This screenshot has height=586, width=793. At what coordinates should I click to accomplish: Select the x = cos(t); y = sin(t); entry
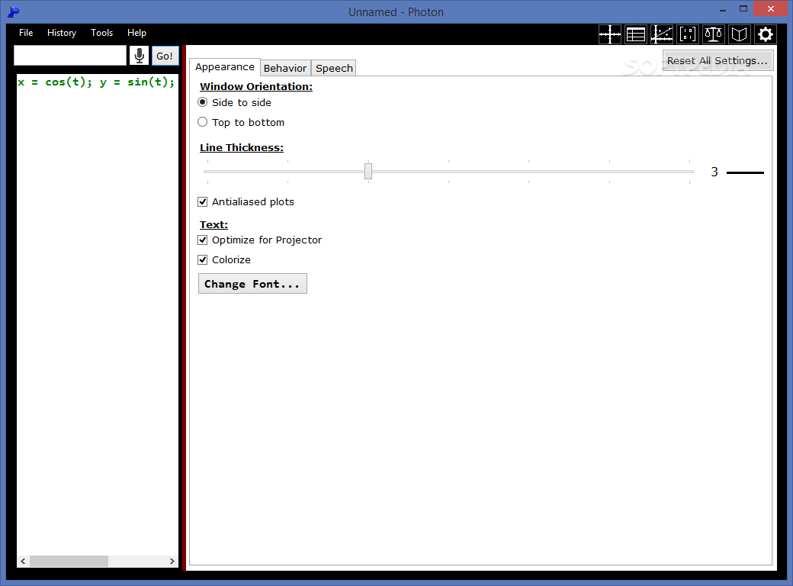96,82
